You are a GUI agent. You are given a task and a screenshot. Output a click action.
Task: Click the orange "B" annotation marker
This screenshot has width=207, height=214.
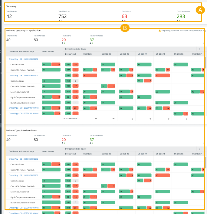point(124,28)
